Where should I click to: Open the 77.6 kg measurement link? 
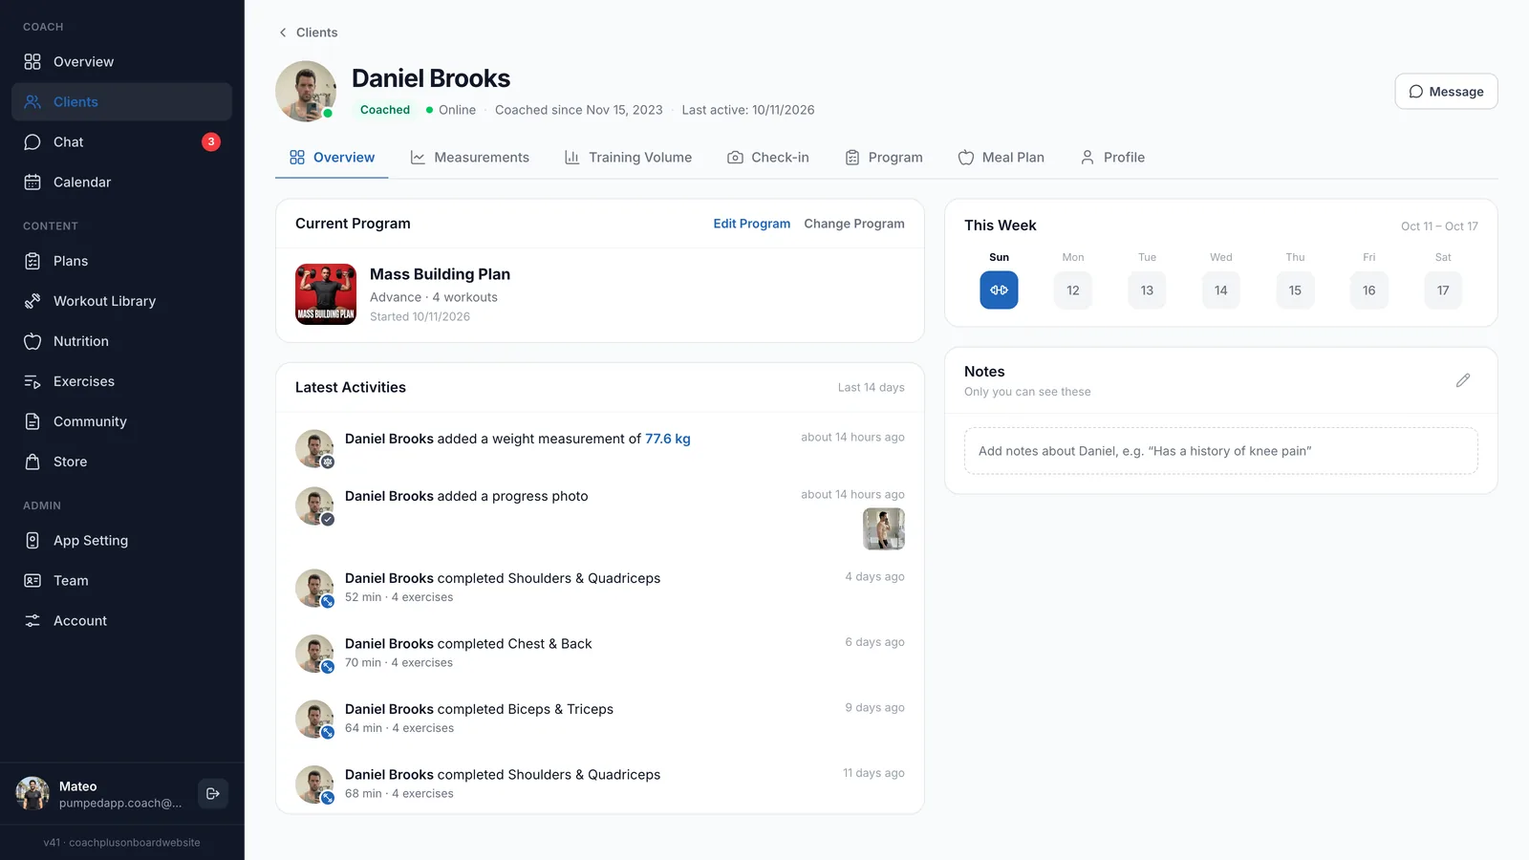tap(668, 439)
